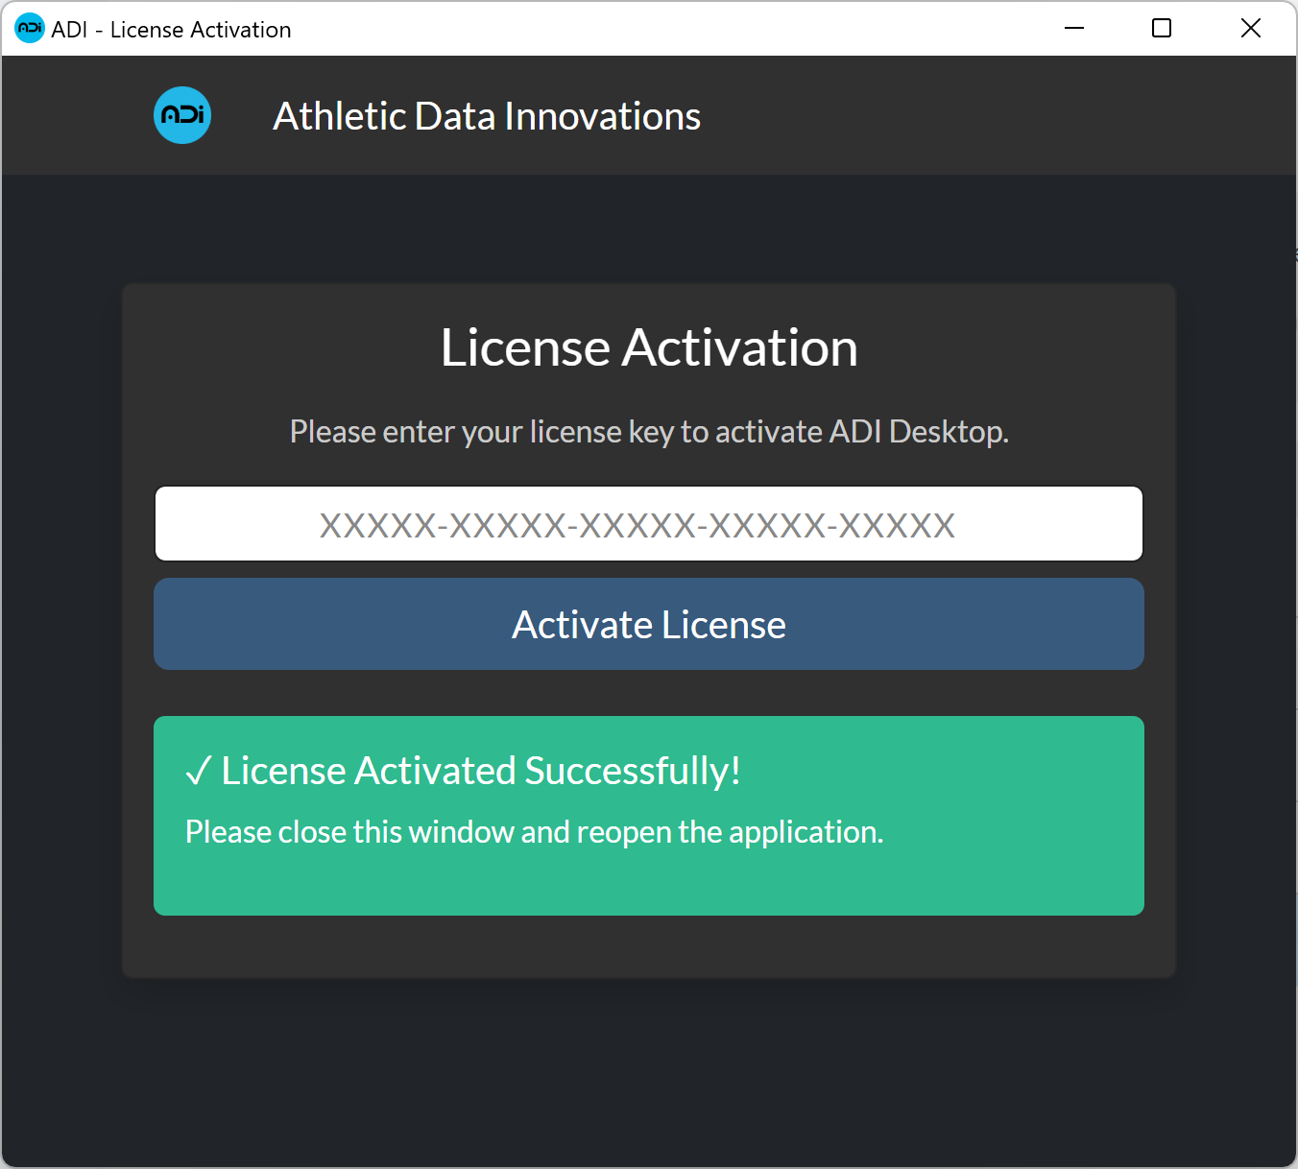Viewport: 1298px width, 1169px height.
Task: Click the ADI icon in the title bar
Action: point(30,28)
